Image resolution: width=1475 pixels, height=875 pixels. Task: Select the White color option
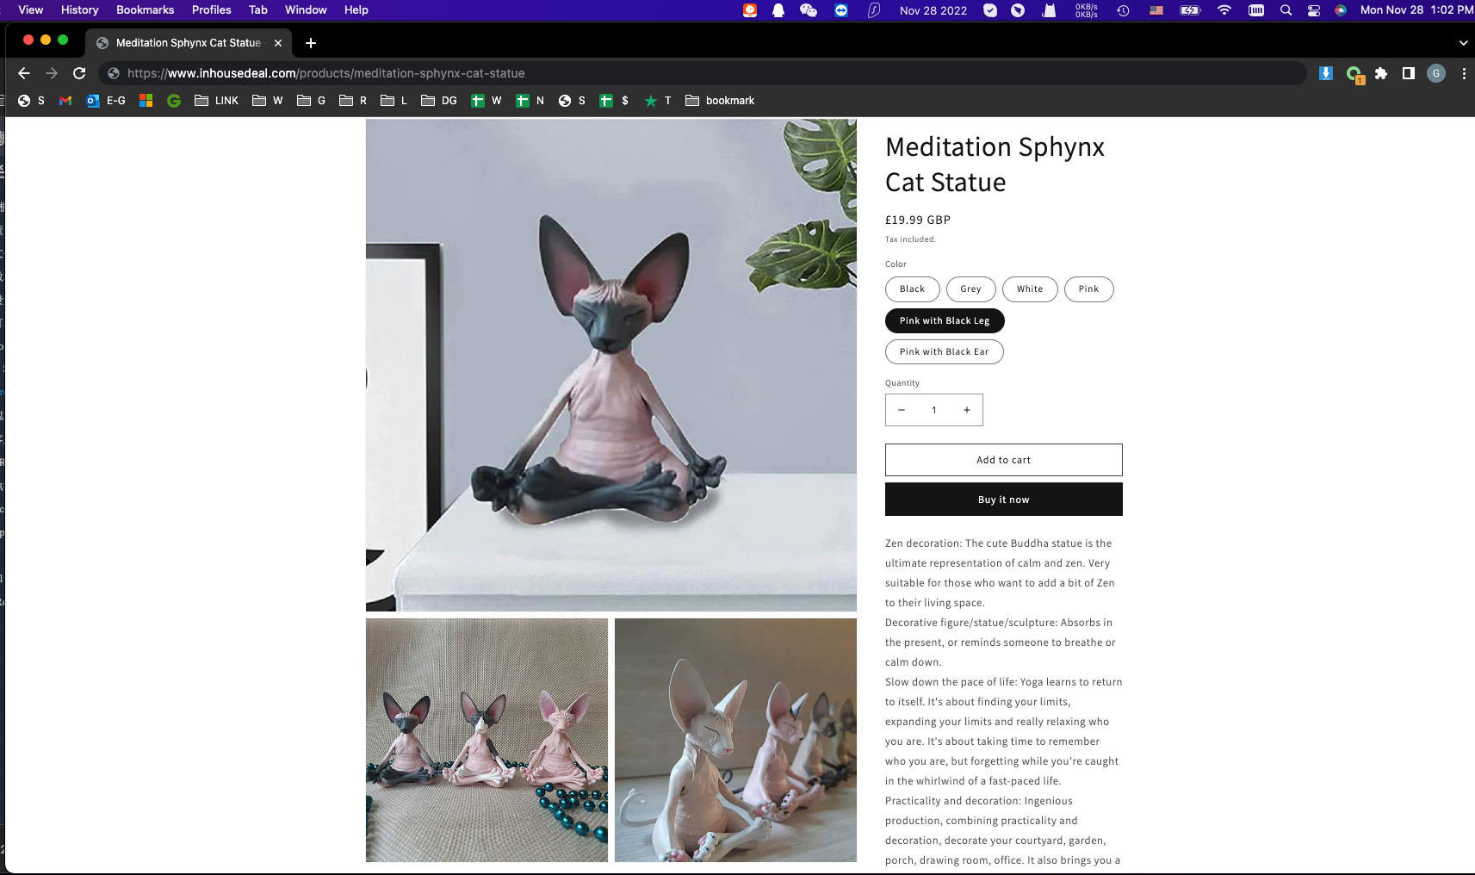1030,289
